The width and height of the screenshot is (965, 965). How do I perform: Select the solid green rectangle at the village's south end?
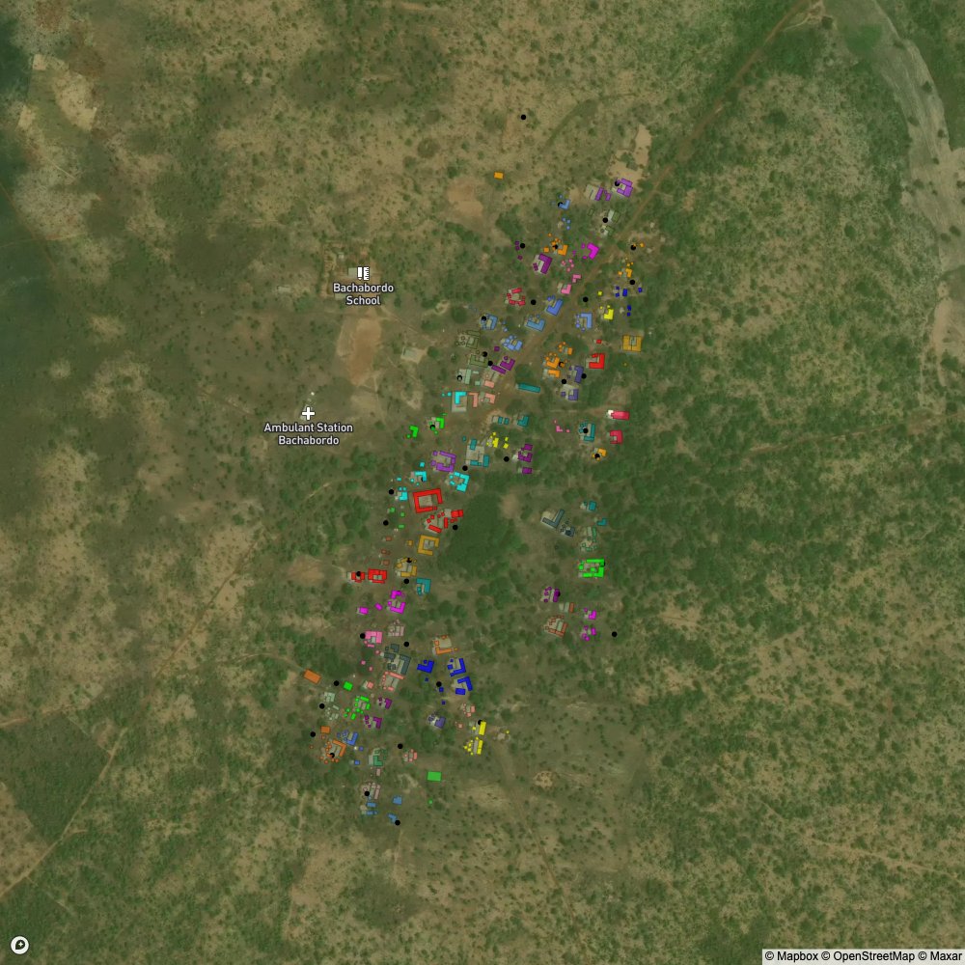(x=434, y=776)
